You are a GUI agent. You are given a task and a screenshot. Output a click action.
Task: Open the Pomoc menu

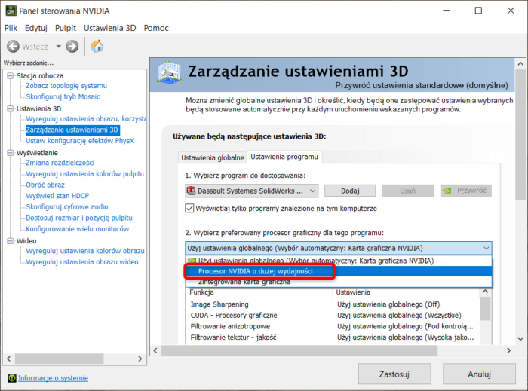point(156,28)
